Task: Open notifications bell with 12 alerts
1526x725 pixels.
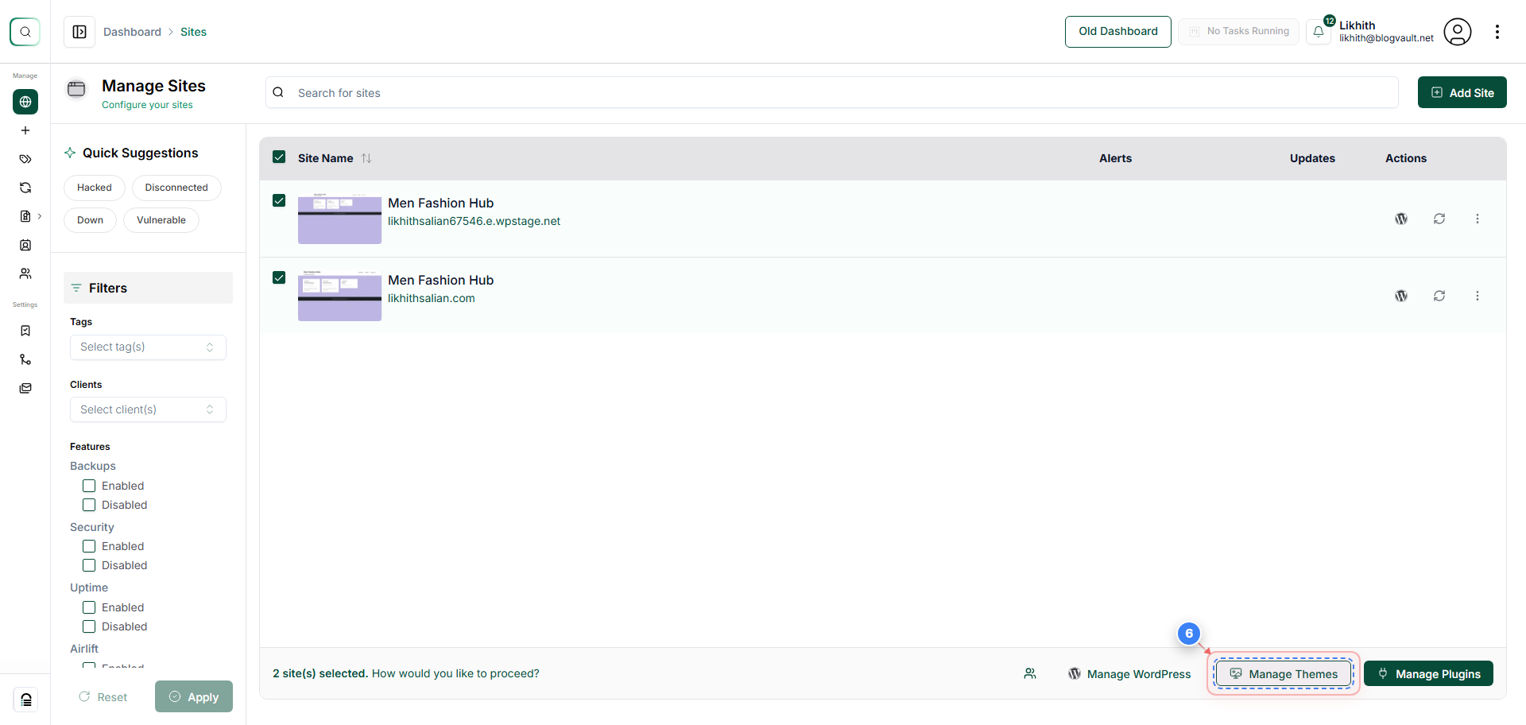Action: coord(1319,32)
